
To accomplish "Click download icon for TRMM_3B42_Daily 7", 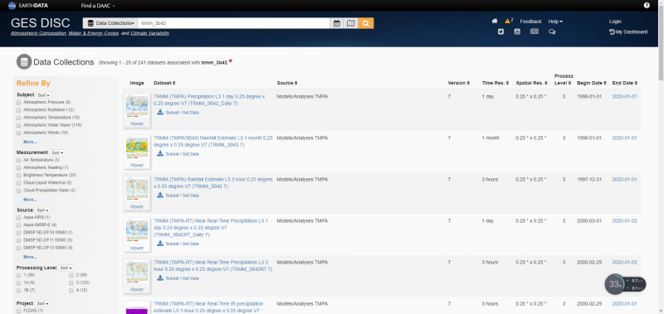I will point(160,112).
